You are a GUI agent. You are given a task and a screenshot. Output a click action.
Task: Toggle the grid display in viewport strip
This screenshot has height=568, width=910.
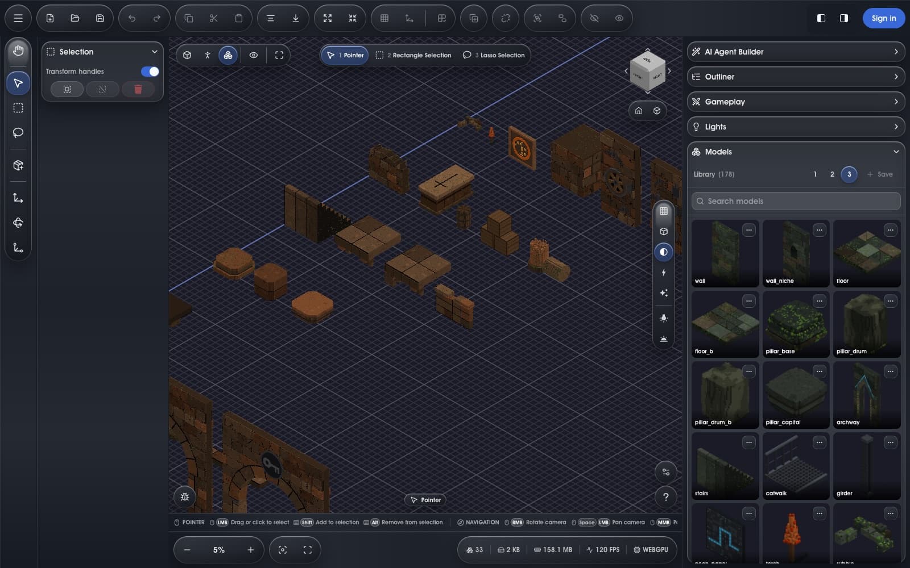(x=664, y=211)
